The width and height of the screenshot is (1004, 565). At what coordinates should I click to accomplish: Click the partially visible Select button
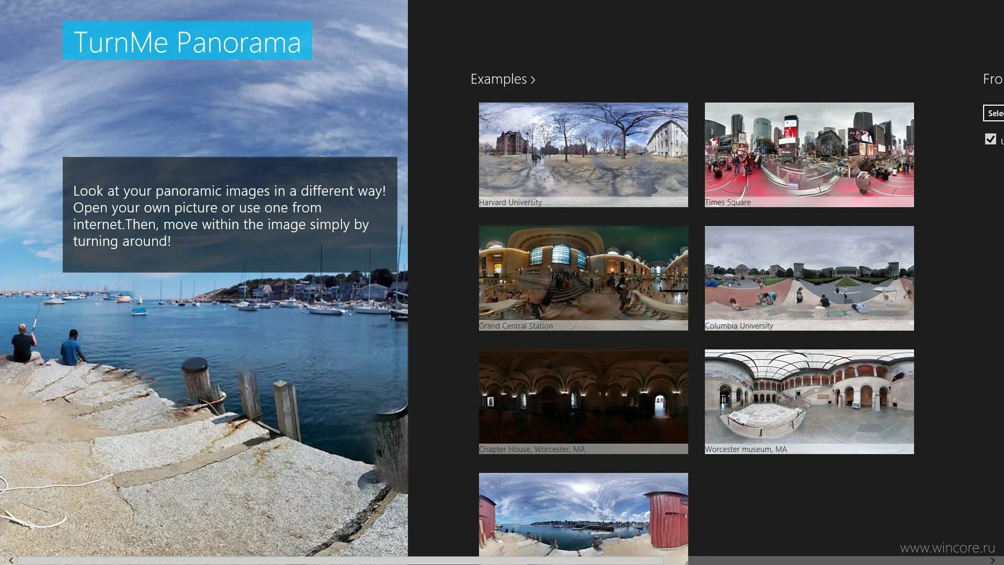994,113
